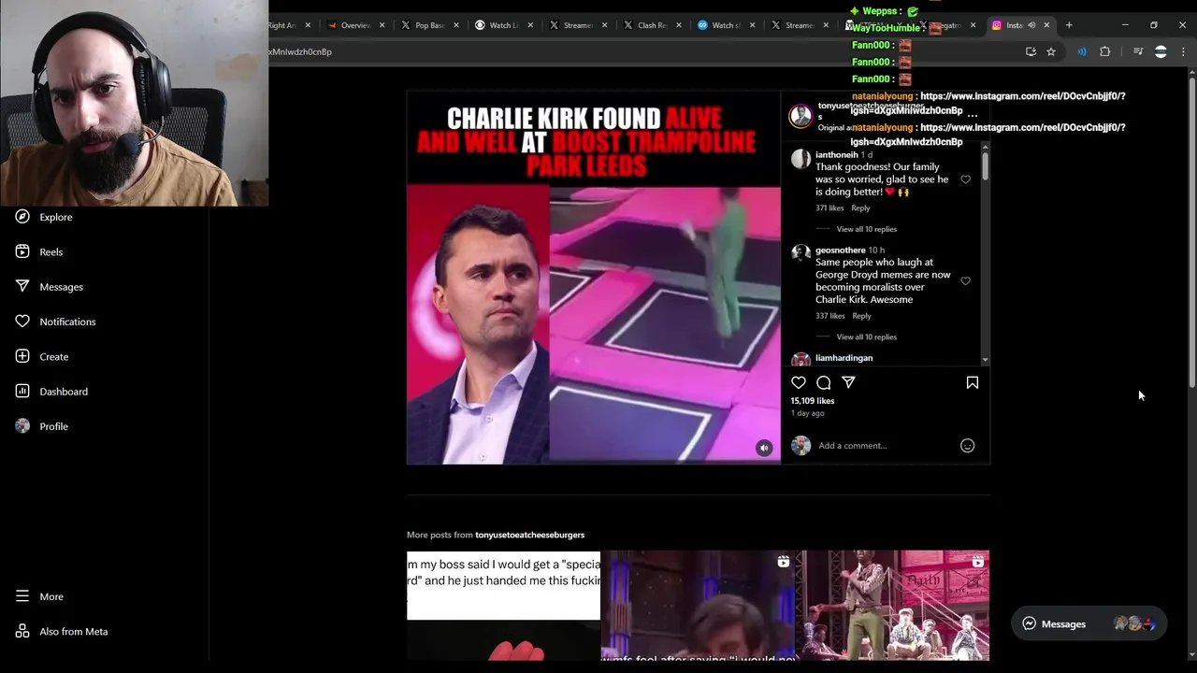
Task: Like geosnothere's comment
Action: pos(966,280)
